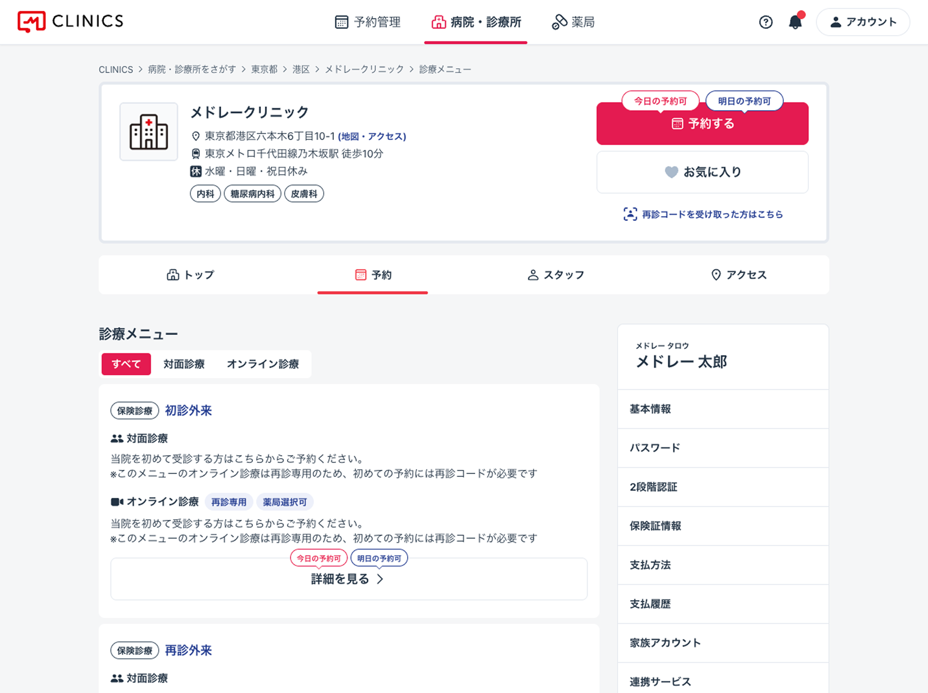Click 詳細を見る for 初診外来
The width and height of the screenshot is (928, 693).
pyautogui.click(x=349, y=579)
